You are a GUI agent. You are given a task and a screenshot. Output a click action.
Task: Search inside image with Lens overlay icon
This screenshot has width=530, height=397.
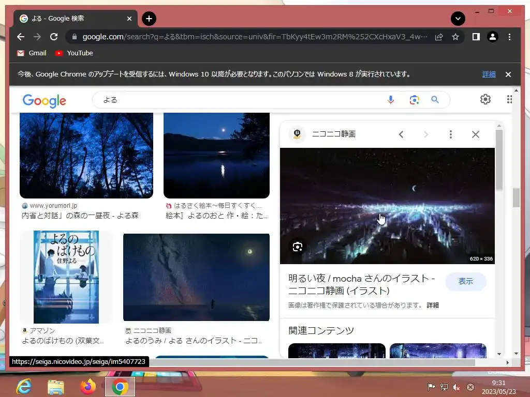298,247
